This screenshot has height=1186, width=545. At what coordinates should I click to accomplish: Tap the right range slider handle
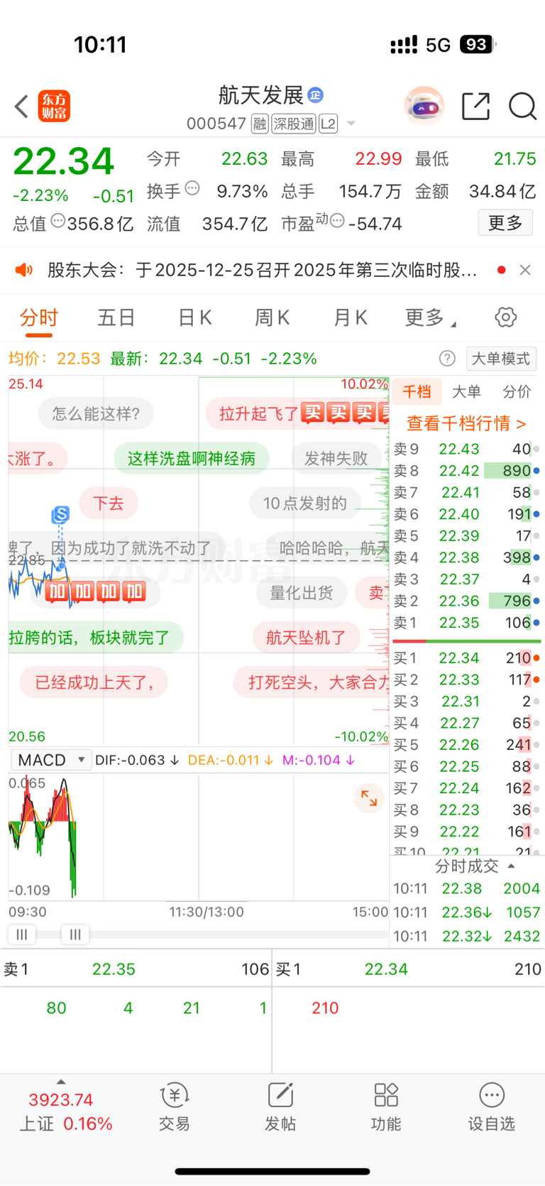tap(75, 935)
